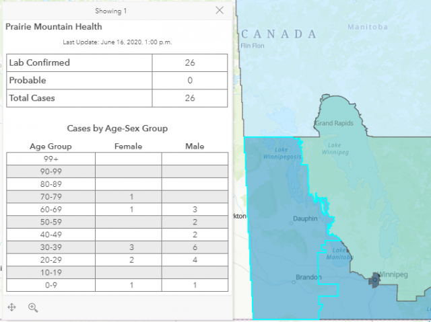Select the 'Showing 1' popup header text
Screen dimensions: 431x322
pos(110,11)
